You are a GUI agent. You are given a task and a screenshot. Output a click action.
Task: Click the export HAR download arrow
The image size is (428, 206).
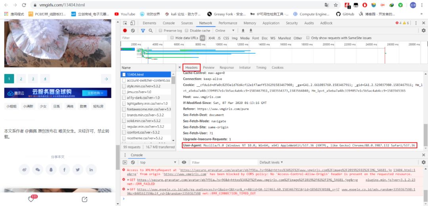250,30
